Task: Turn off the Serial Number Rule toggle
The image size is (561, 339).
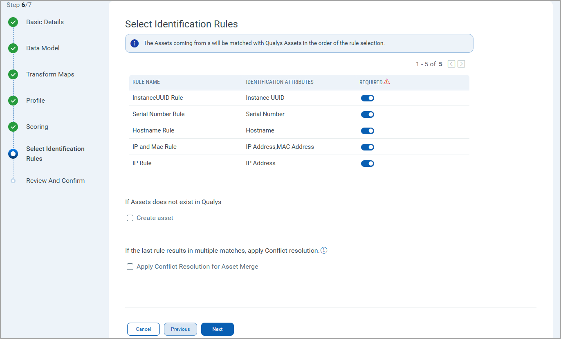Action: click(367, 114)
